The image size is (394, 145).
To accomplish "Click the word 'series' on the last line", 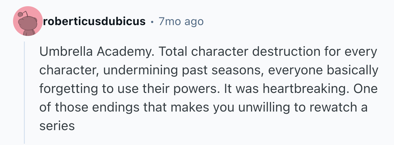I will point(57,126).
